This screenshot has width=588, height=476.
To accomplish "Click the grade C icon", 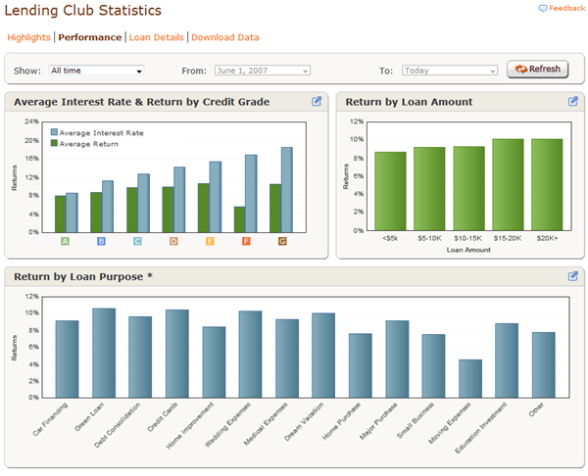I will pyautogui.click(x=137, y=241).
